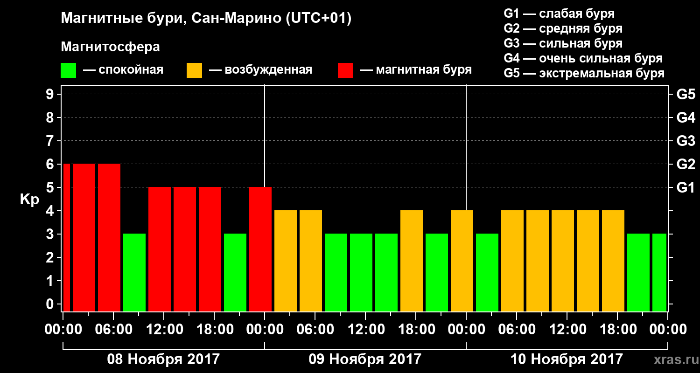The width and height of the screenshot is (700, 373).
Task: Click the green 'спокойная' legend swatch
Action: [69, 70]
